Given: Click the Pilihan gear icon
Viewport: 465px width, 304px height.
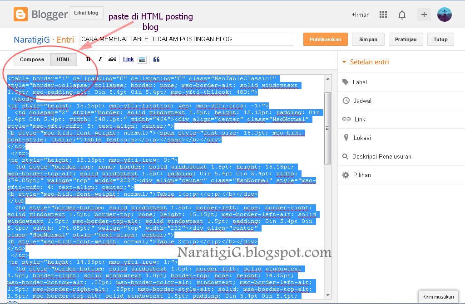Looking at the screenshot, I should (x=346, y=175).
